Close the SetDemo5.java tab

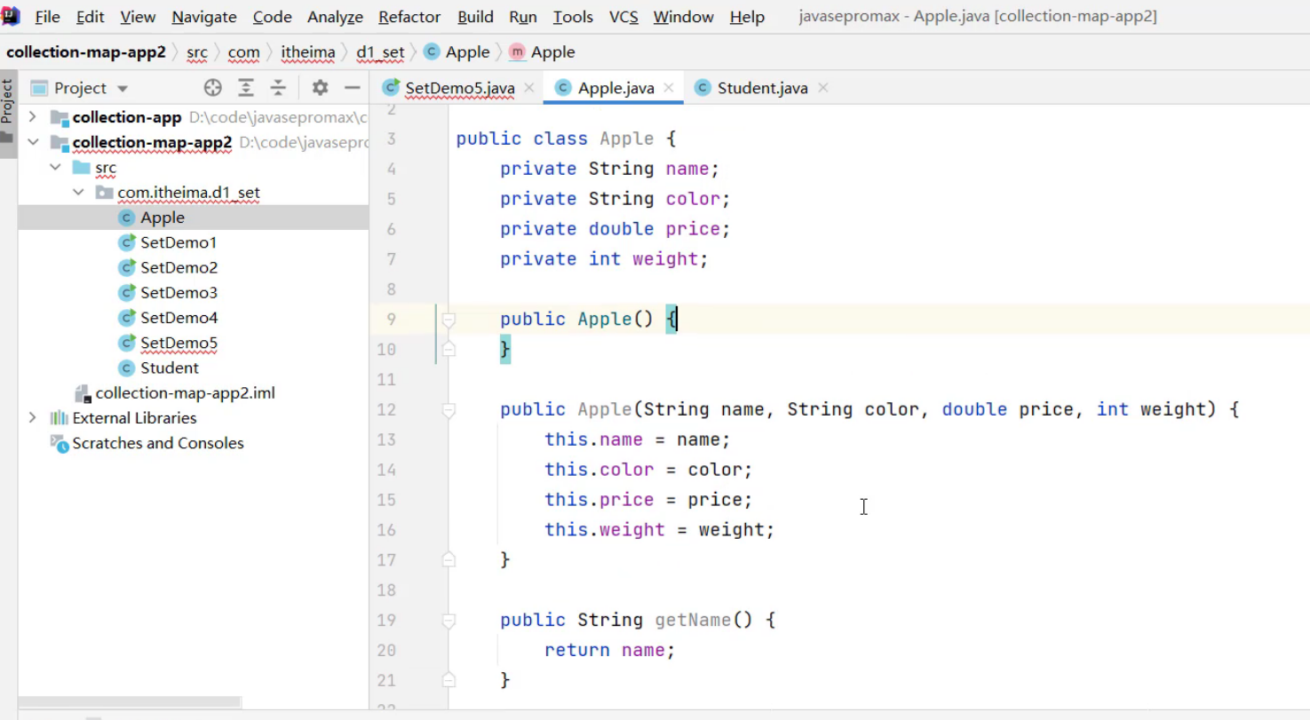tap(529, 88)
